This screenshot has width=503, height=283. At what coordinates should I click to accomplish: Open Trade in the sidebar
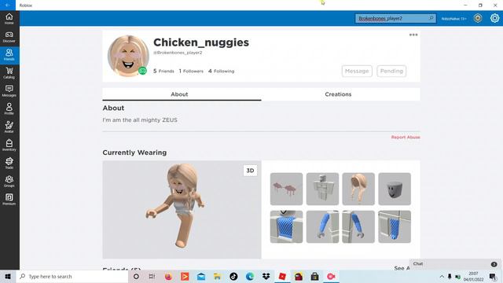coord(9,164)
